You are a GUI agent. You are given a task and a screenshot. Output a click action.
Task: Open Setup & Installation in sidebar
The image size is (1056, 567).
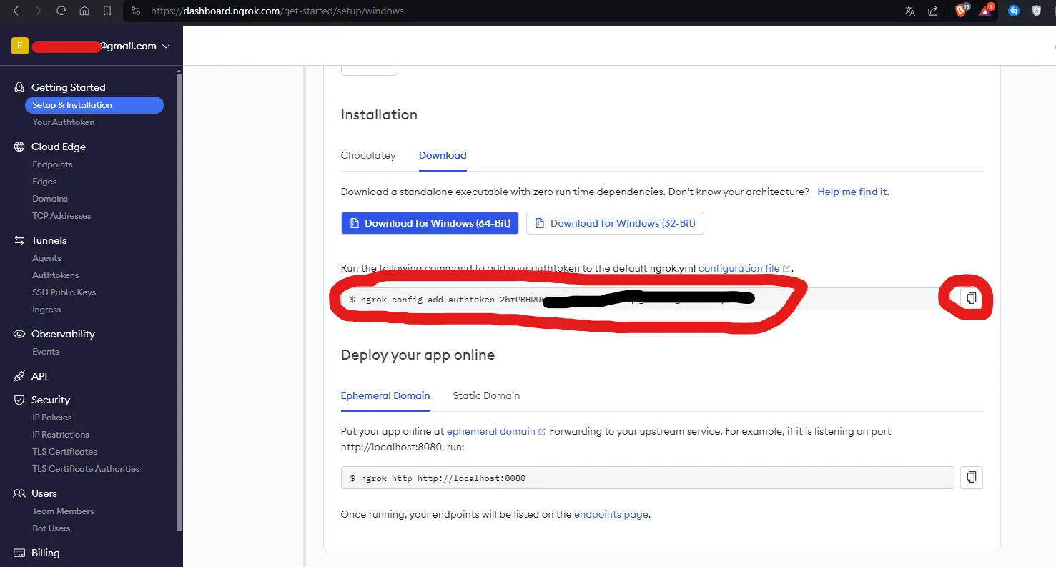tap(94, 105)
